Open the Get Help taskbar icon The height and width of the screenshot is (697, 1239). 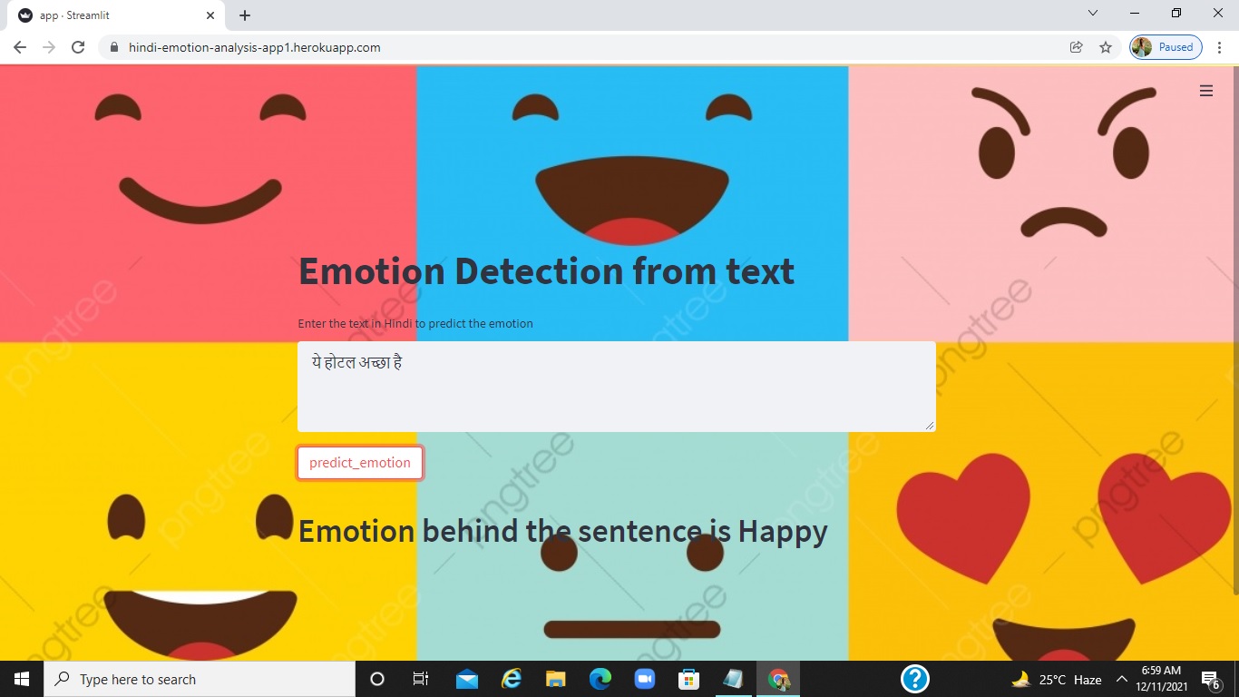pyautogui.click(x=915, y=679)
